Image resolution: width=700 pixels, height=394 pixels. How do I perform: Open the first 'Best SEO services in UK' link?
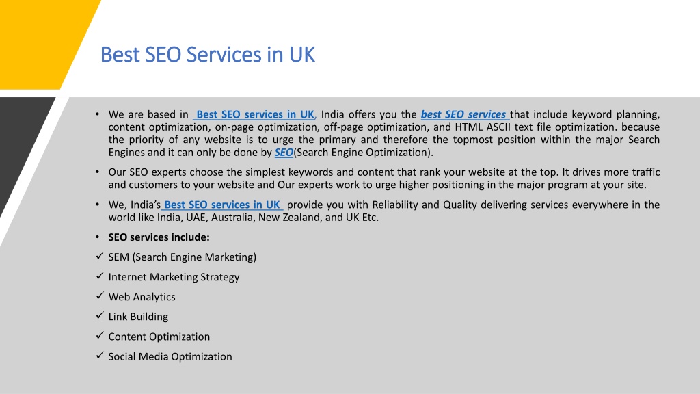(x=254, y=114)
